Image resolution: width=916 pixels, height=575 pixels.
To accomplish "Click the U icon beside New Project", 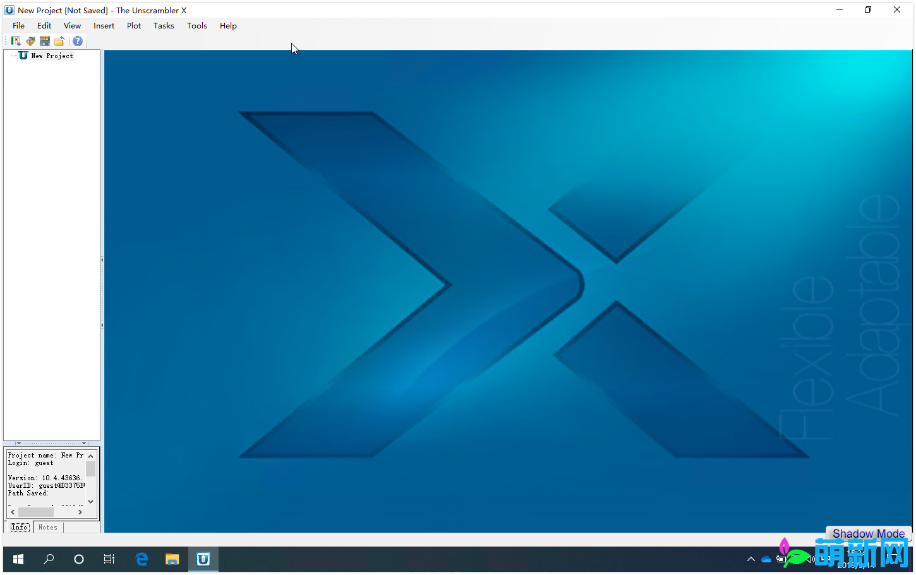I will [23, 56].
